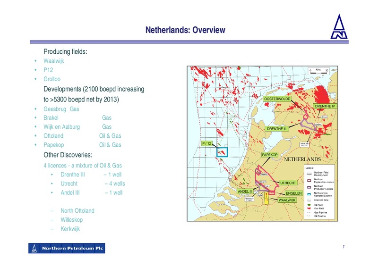The width and height of the screenshot is (378, 267).
Task: Click the 'Producing fields:' heading
Action: [x=65, y=51]
